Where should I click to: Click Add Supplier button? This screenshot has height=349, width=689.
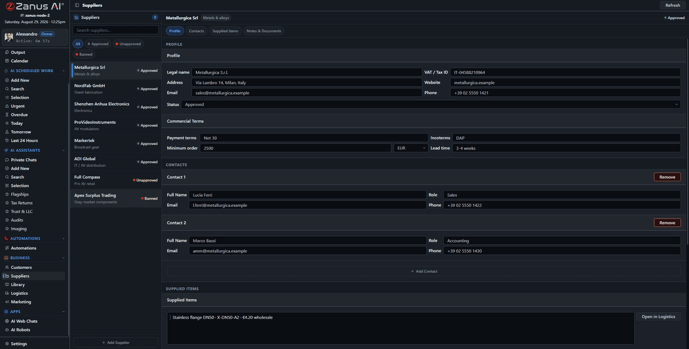(x=115, y=342)
